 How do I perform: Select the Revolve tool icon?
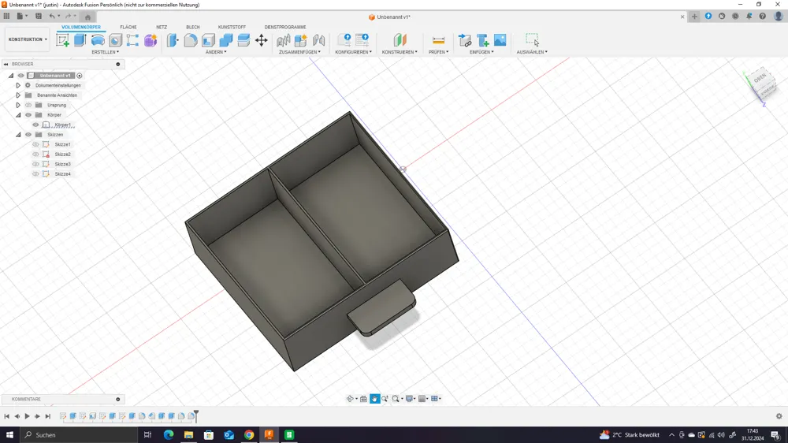pos(98,40)
